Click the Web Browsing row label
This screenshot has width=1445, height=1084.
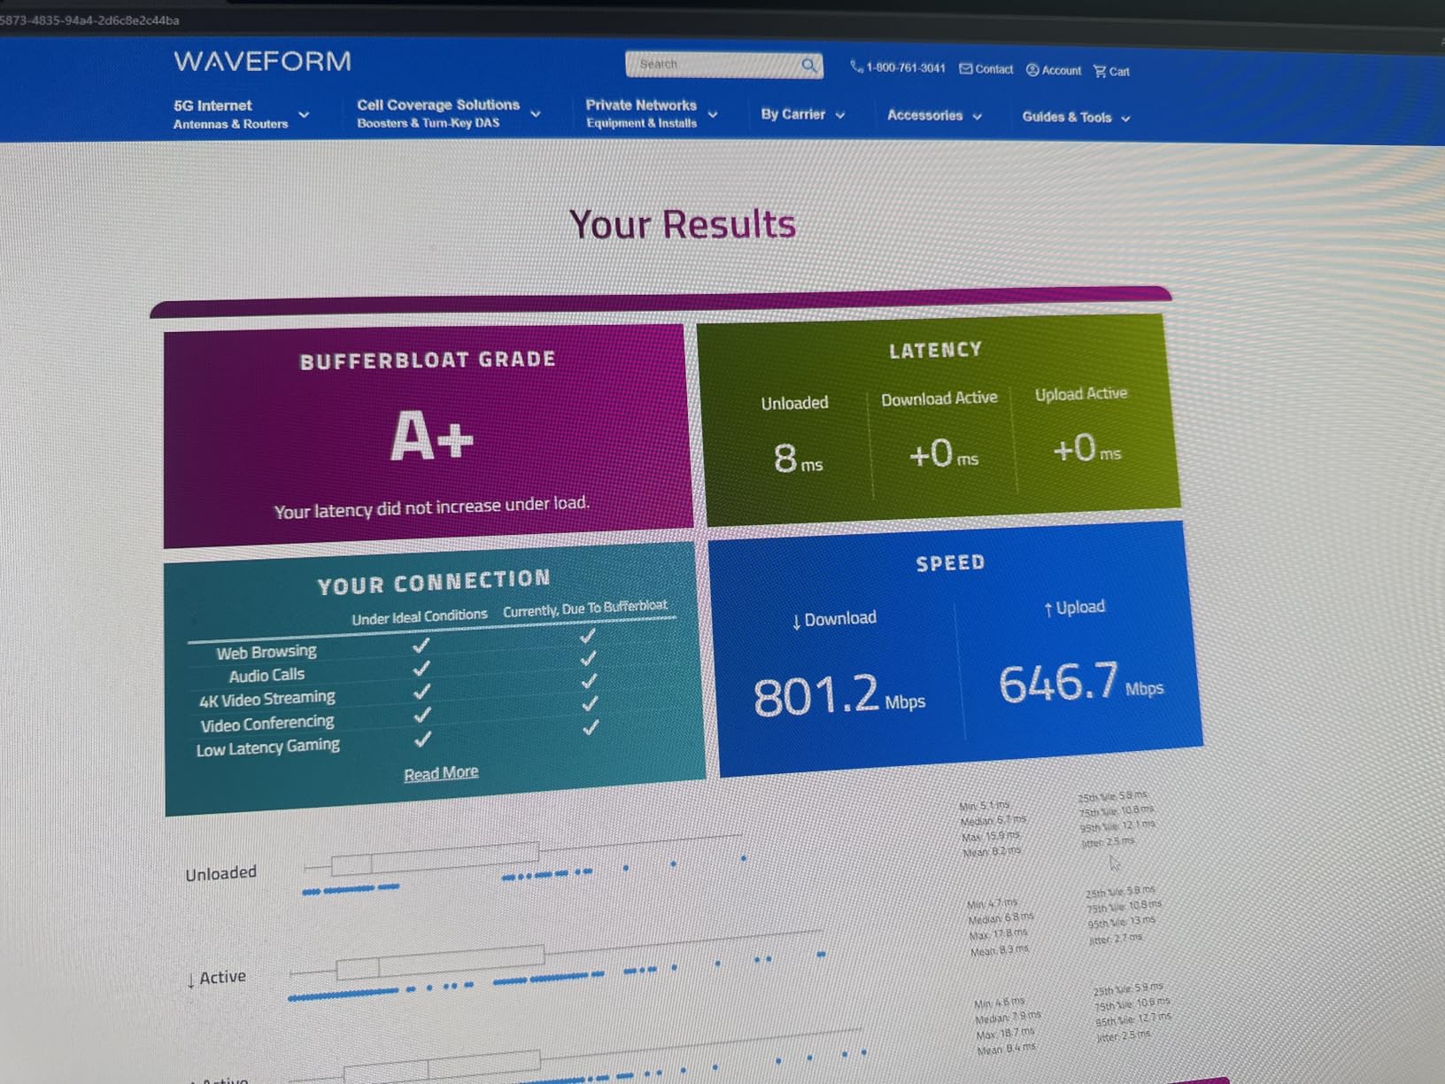[267, 652]
